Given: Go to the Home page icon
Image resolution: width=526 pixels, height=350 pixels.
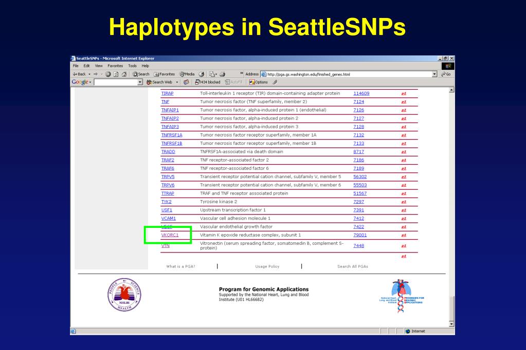Looking at the screenshot, I should click(124, 74).
